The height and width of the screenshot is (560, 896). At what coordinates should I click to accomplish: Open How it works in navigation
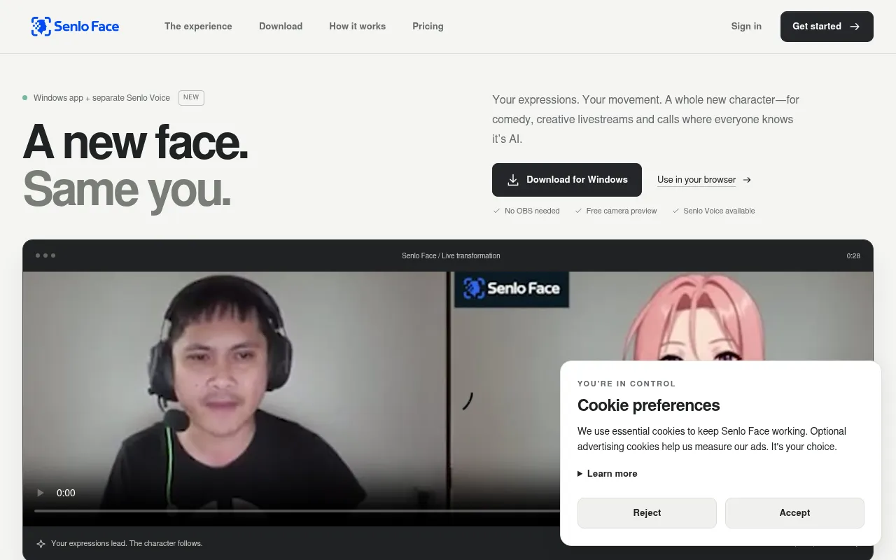pos(358,27)
